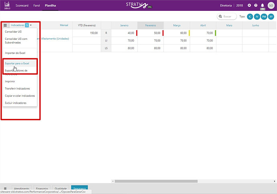Toggle the IV type filter
The height and width of the screenshot is (194, 277).
(257, 16)
